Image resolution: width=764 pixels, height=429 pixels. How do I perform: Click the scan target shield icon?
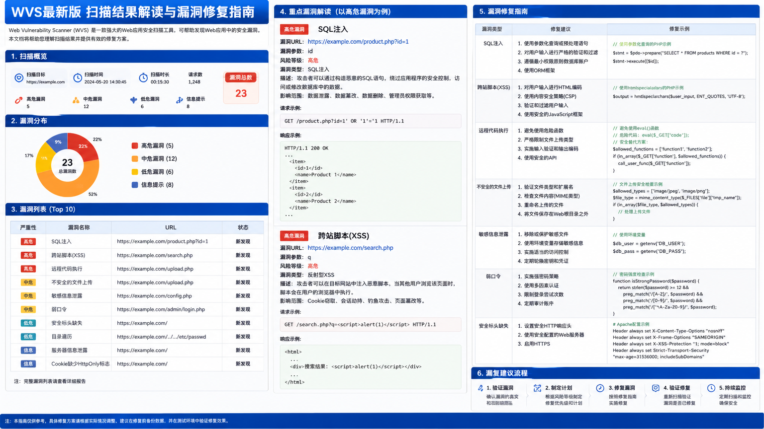(x=19, y=78)
